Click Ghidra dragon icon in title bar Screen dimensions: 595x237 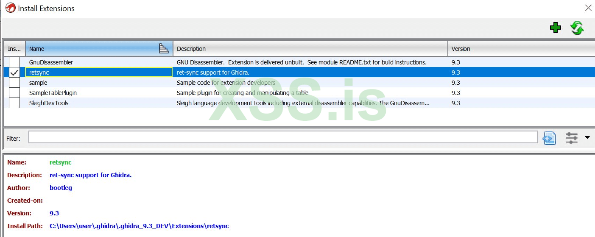point(10,8)
